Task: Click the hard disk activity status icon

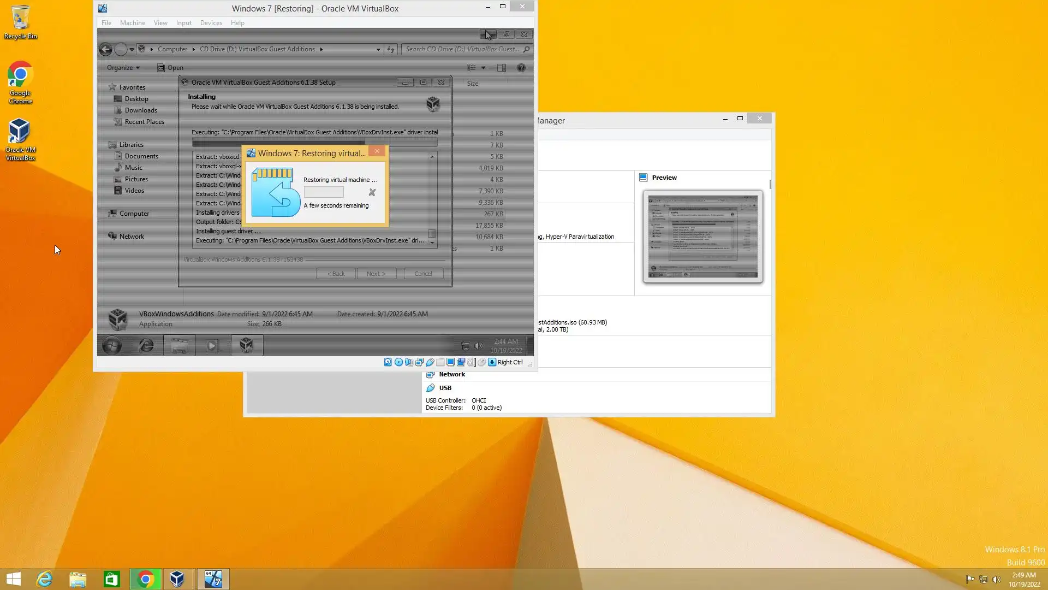Action: pos(388,362)
